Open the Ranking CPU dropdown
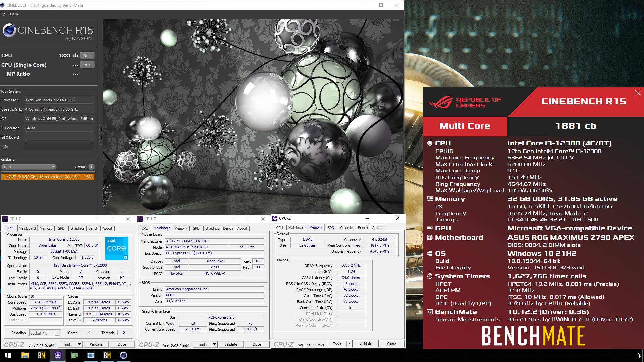 click(x=29, y=167)
